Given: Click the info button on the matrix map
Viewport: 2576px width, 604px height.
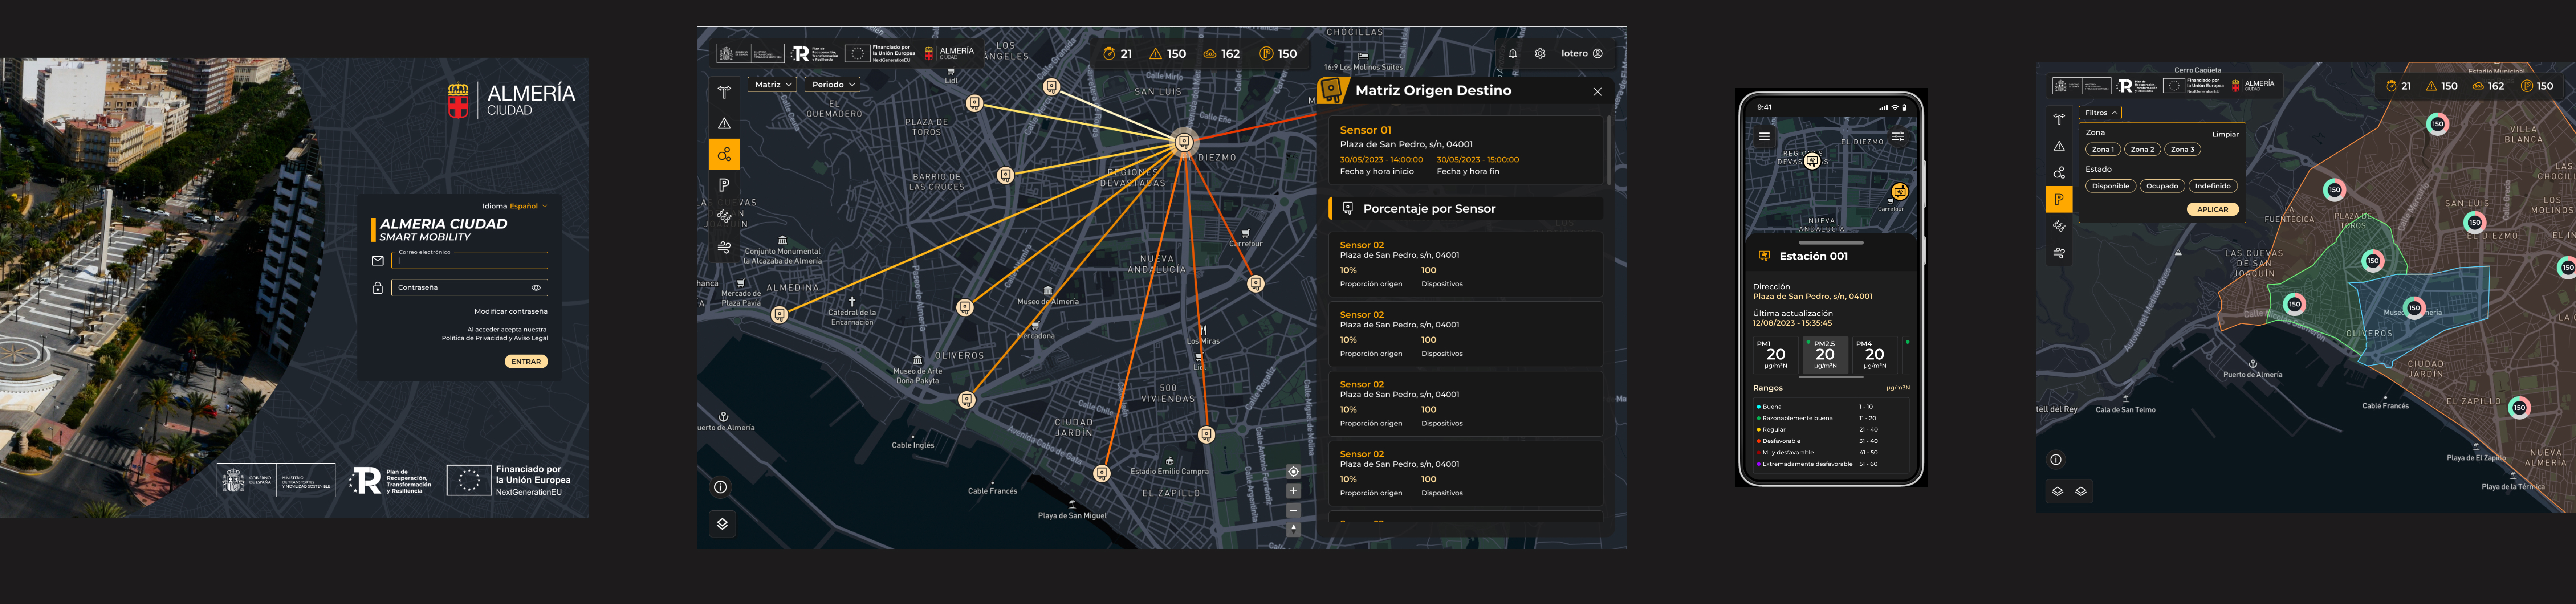Looking at the screenshot, I should (x=720, y=487).
